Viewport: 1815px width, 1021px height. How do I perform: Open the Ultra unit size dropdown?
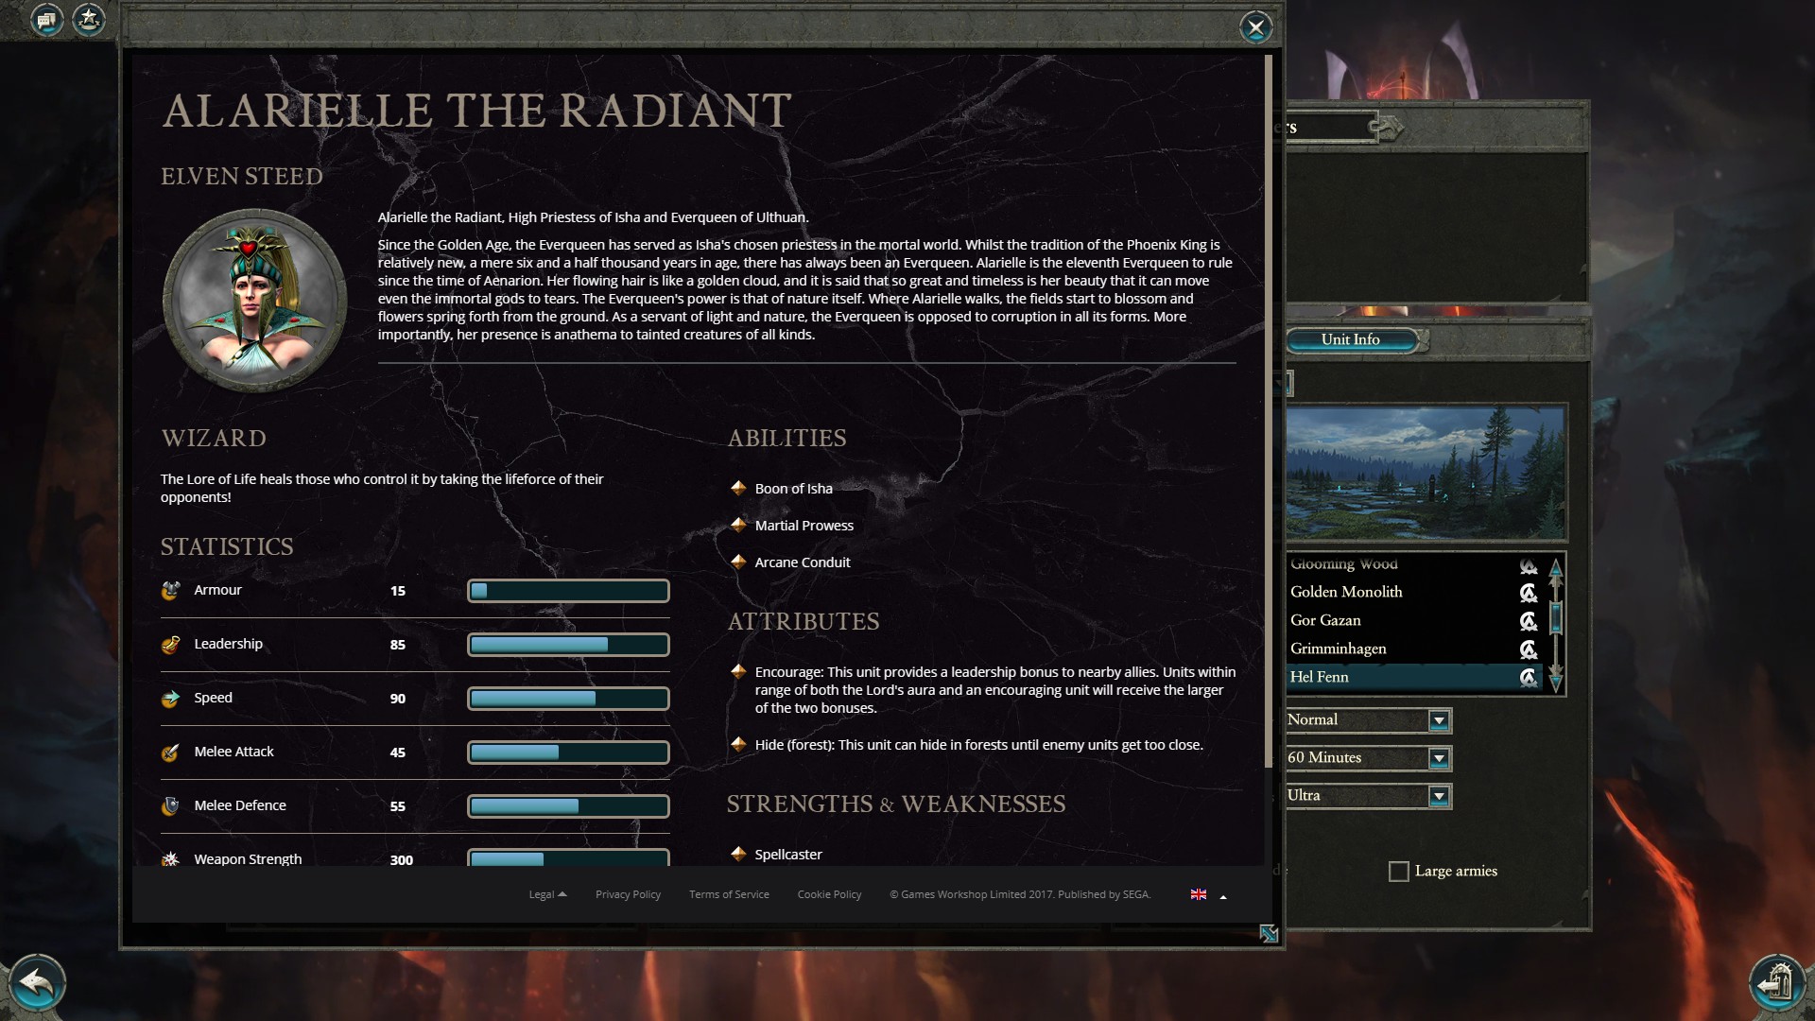[1439, 796]
